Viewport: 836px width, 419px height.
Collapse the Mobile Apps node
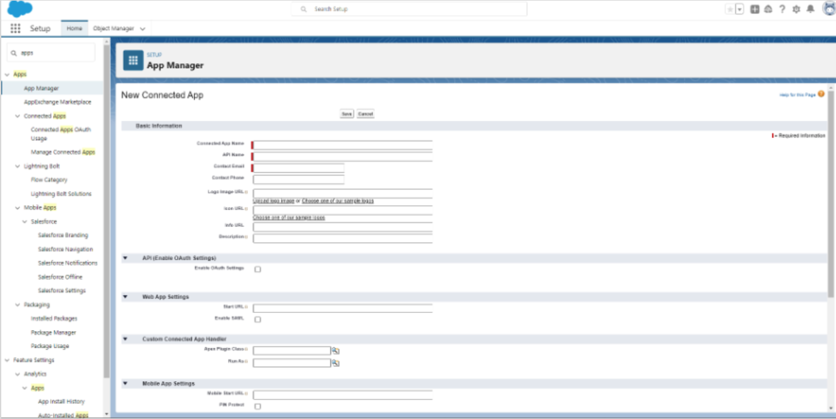[x=18, y=208]
